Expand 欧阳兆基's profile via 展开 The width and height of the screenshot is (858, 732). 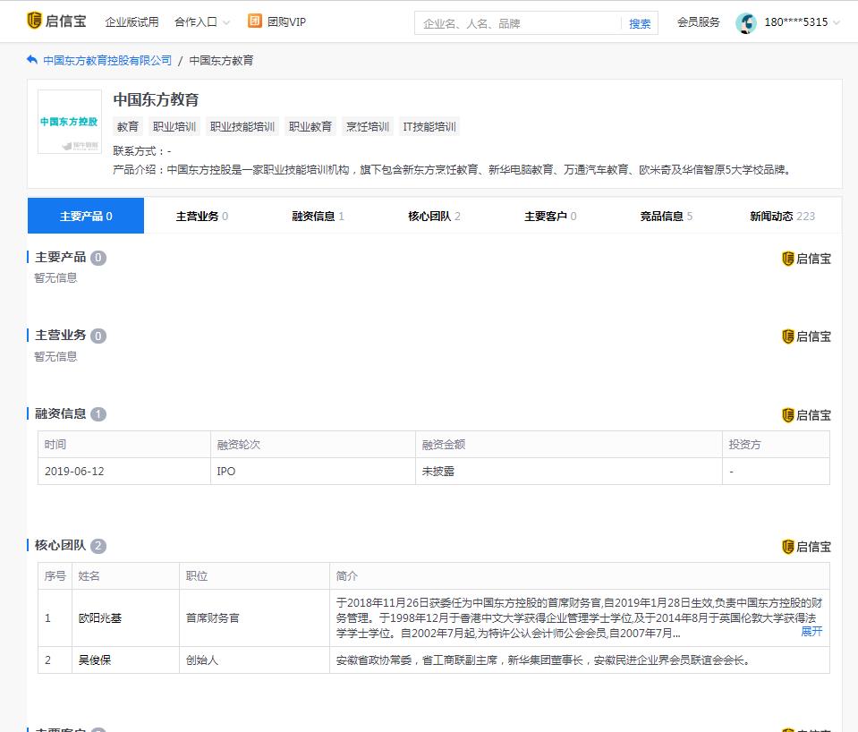pyautogui.click(x=811, y=631)
